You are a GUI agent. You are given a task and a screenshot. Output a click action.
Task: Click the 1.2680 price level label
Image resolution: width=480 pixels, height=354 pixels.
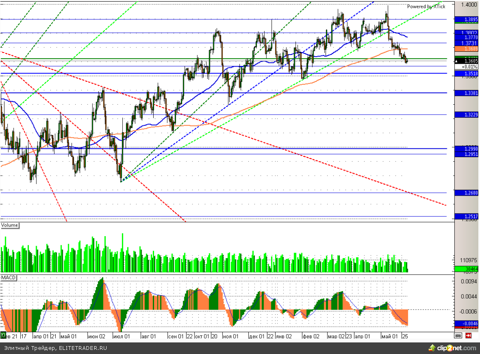(466, 193)
